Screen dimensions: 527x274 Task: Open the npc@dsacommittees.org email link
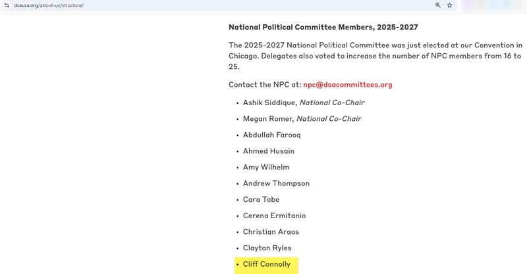[x=347, y=85]
